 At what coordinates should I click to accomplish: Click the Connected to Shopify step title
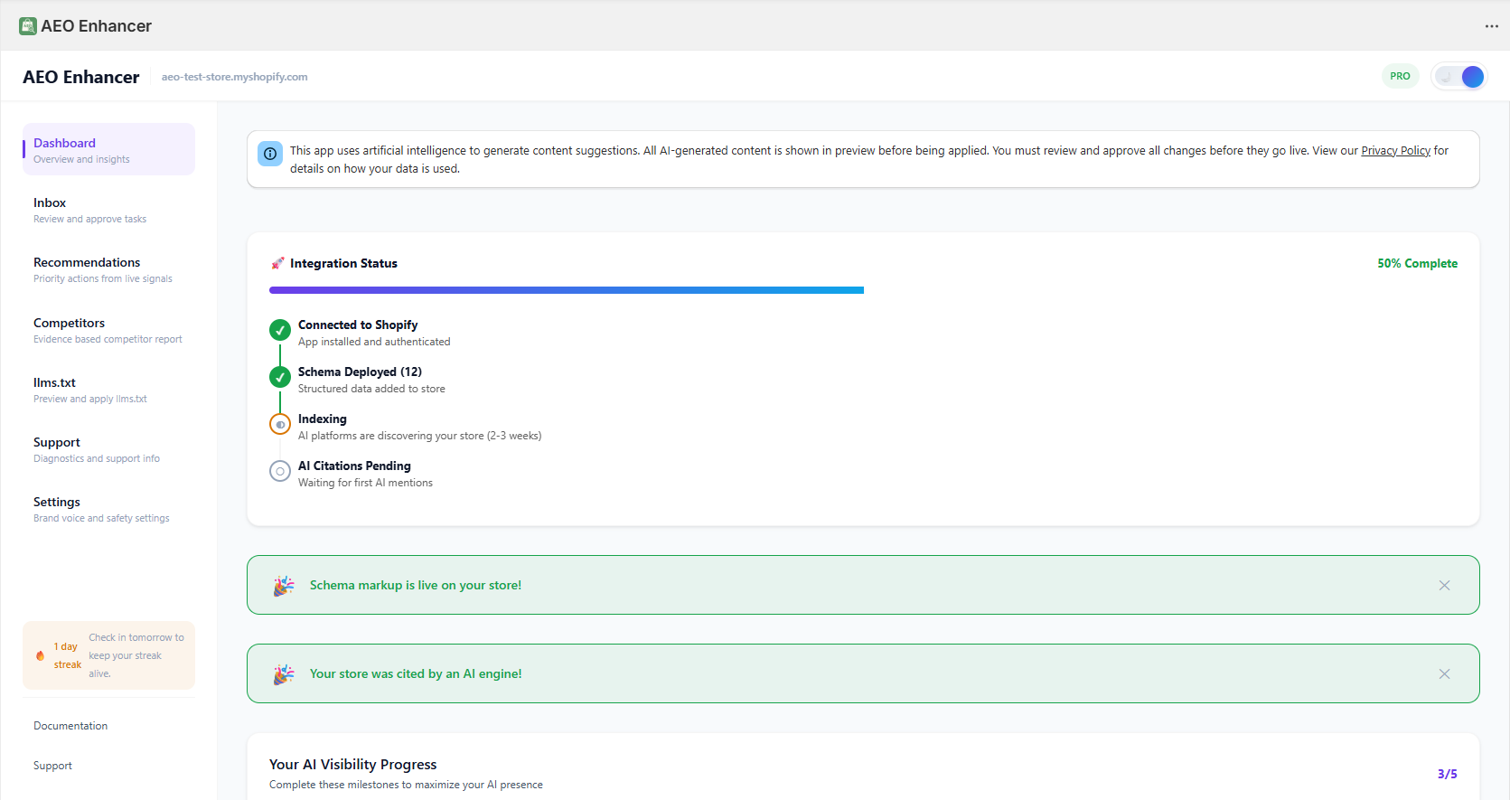point(358,325)
